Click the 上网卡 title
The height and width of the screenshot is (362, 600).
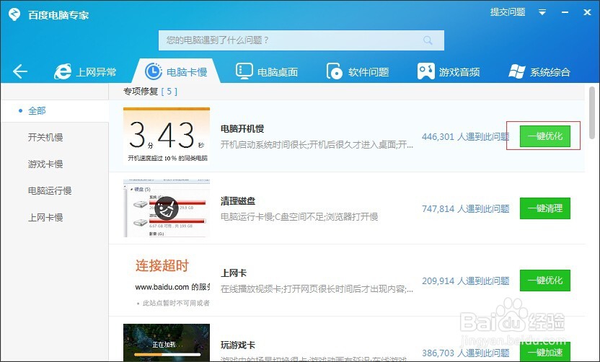(234, 273)
